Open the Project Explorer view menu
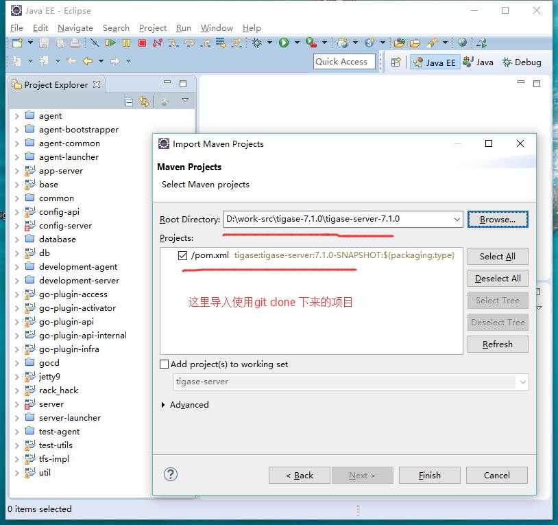The width and height of the screenshot is (558, 525). [185, 100]
